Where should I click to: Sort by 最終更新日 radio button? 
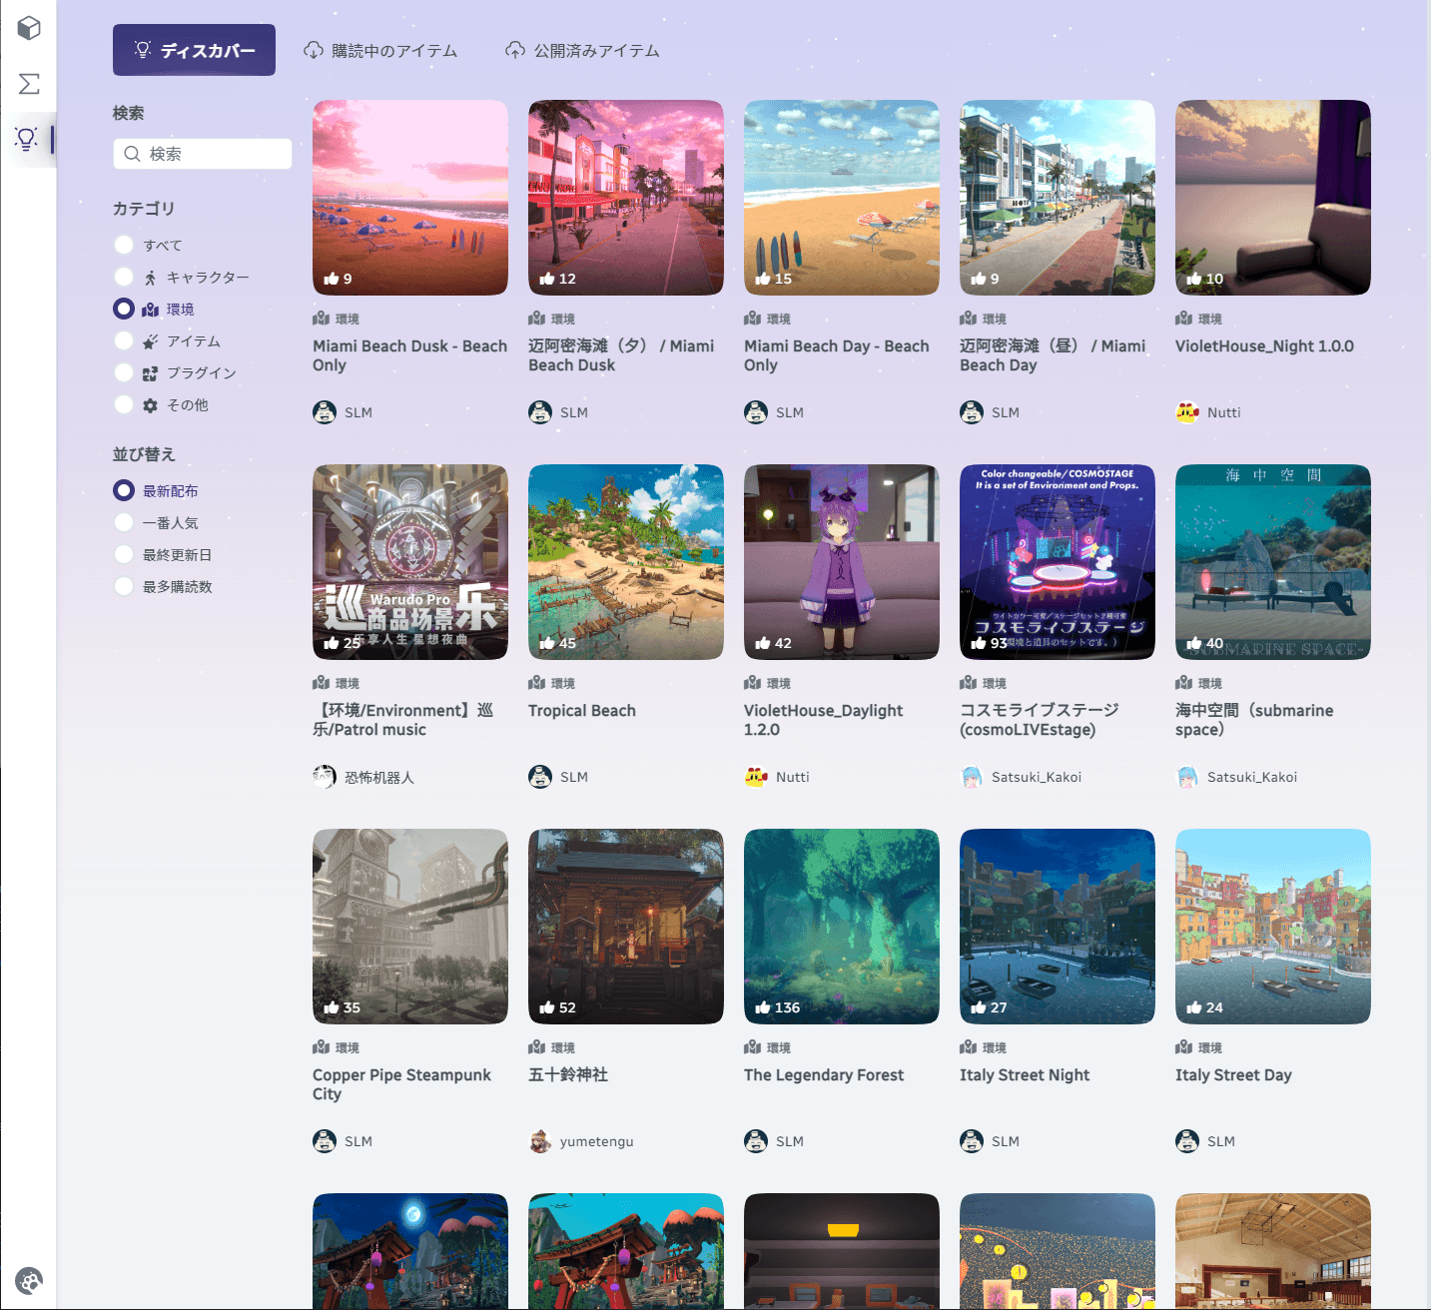point(124,554)
